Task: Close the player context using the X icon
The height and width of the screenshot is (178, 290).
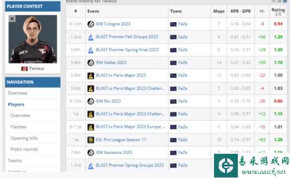Action: click(12, 19)
